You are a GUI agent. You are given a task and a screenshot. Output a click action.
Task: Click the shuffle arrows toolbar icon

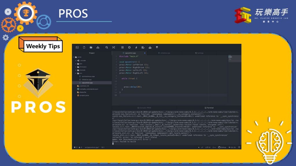click(x=113, y=48)
